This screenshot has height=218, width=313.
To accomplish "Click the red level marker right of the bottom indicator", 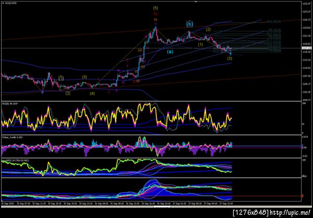I will click(x=303, y=196).
